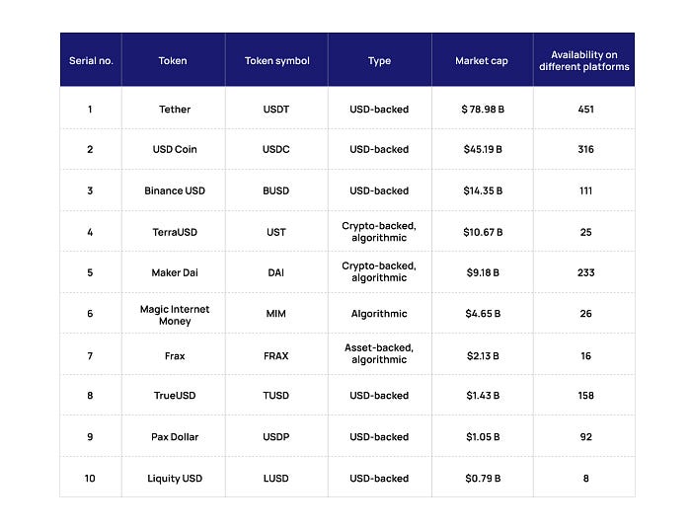Viewport: 691px width, 528px height.
Task: Select the 'MIM' symbol cell
Action: (x=276, y=314)
